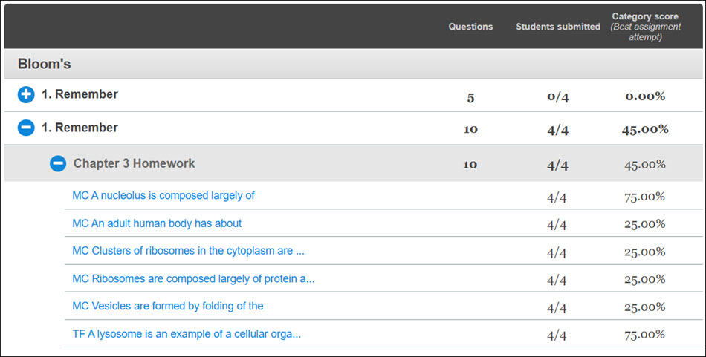This screenshot has width=706, height=357.
Task: Open An adult human body has about
Action: coord(157,223)
